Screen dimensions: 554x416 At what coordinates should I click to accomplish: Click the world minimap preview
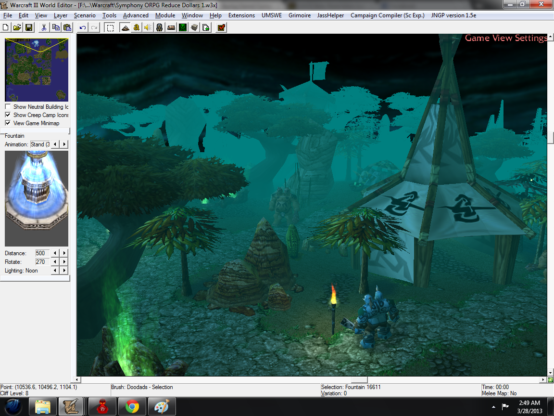coord(37,70)
